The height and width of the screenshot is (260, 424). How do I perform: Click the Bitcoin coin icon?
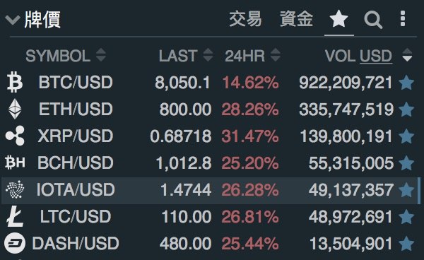tap(15, 82)
